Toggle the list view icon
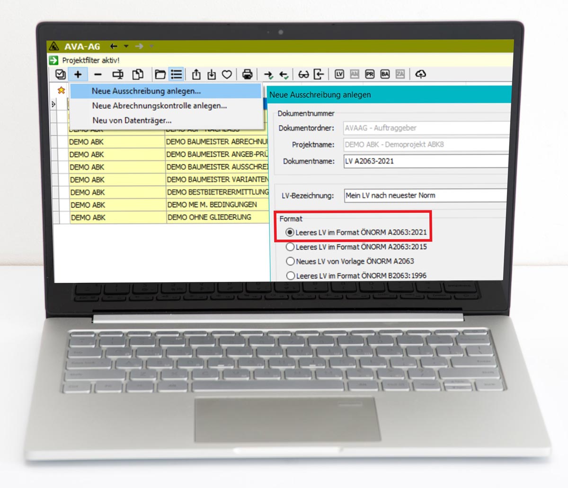This screenshot has height=488, width=568. tap(176, 74)
